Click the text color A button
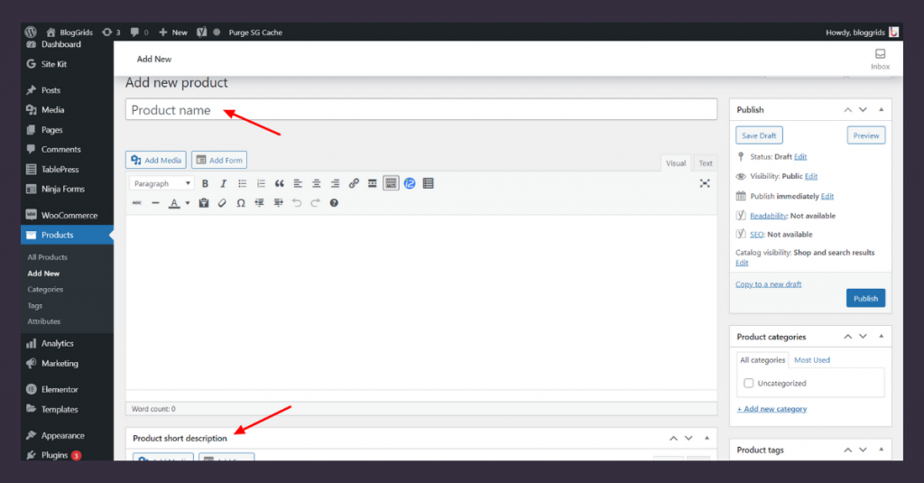 [174, 203]
